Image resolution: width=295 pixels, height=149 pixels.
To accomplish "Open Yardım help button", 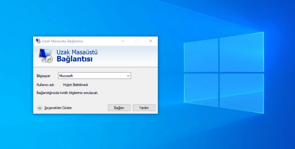I will 144,108.
